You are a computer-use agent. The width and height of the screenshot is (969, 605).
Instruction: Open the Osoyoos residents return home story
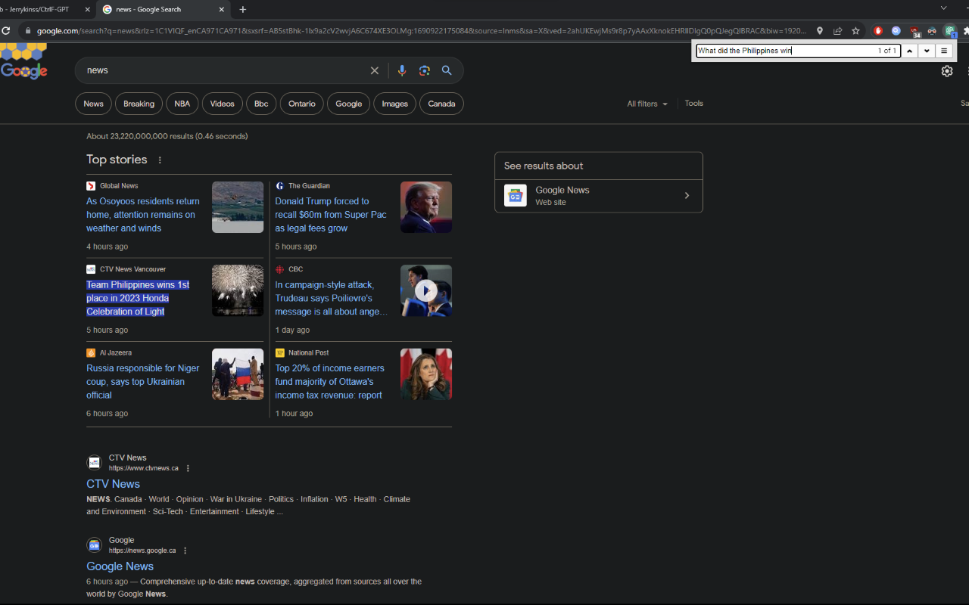point(143,215)
